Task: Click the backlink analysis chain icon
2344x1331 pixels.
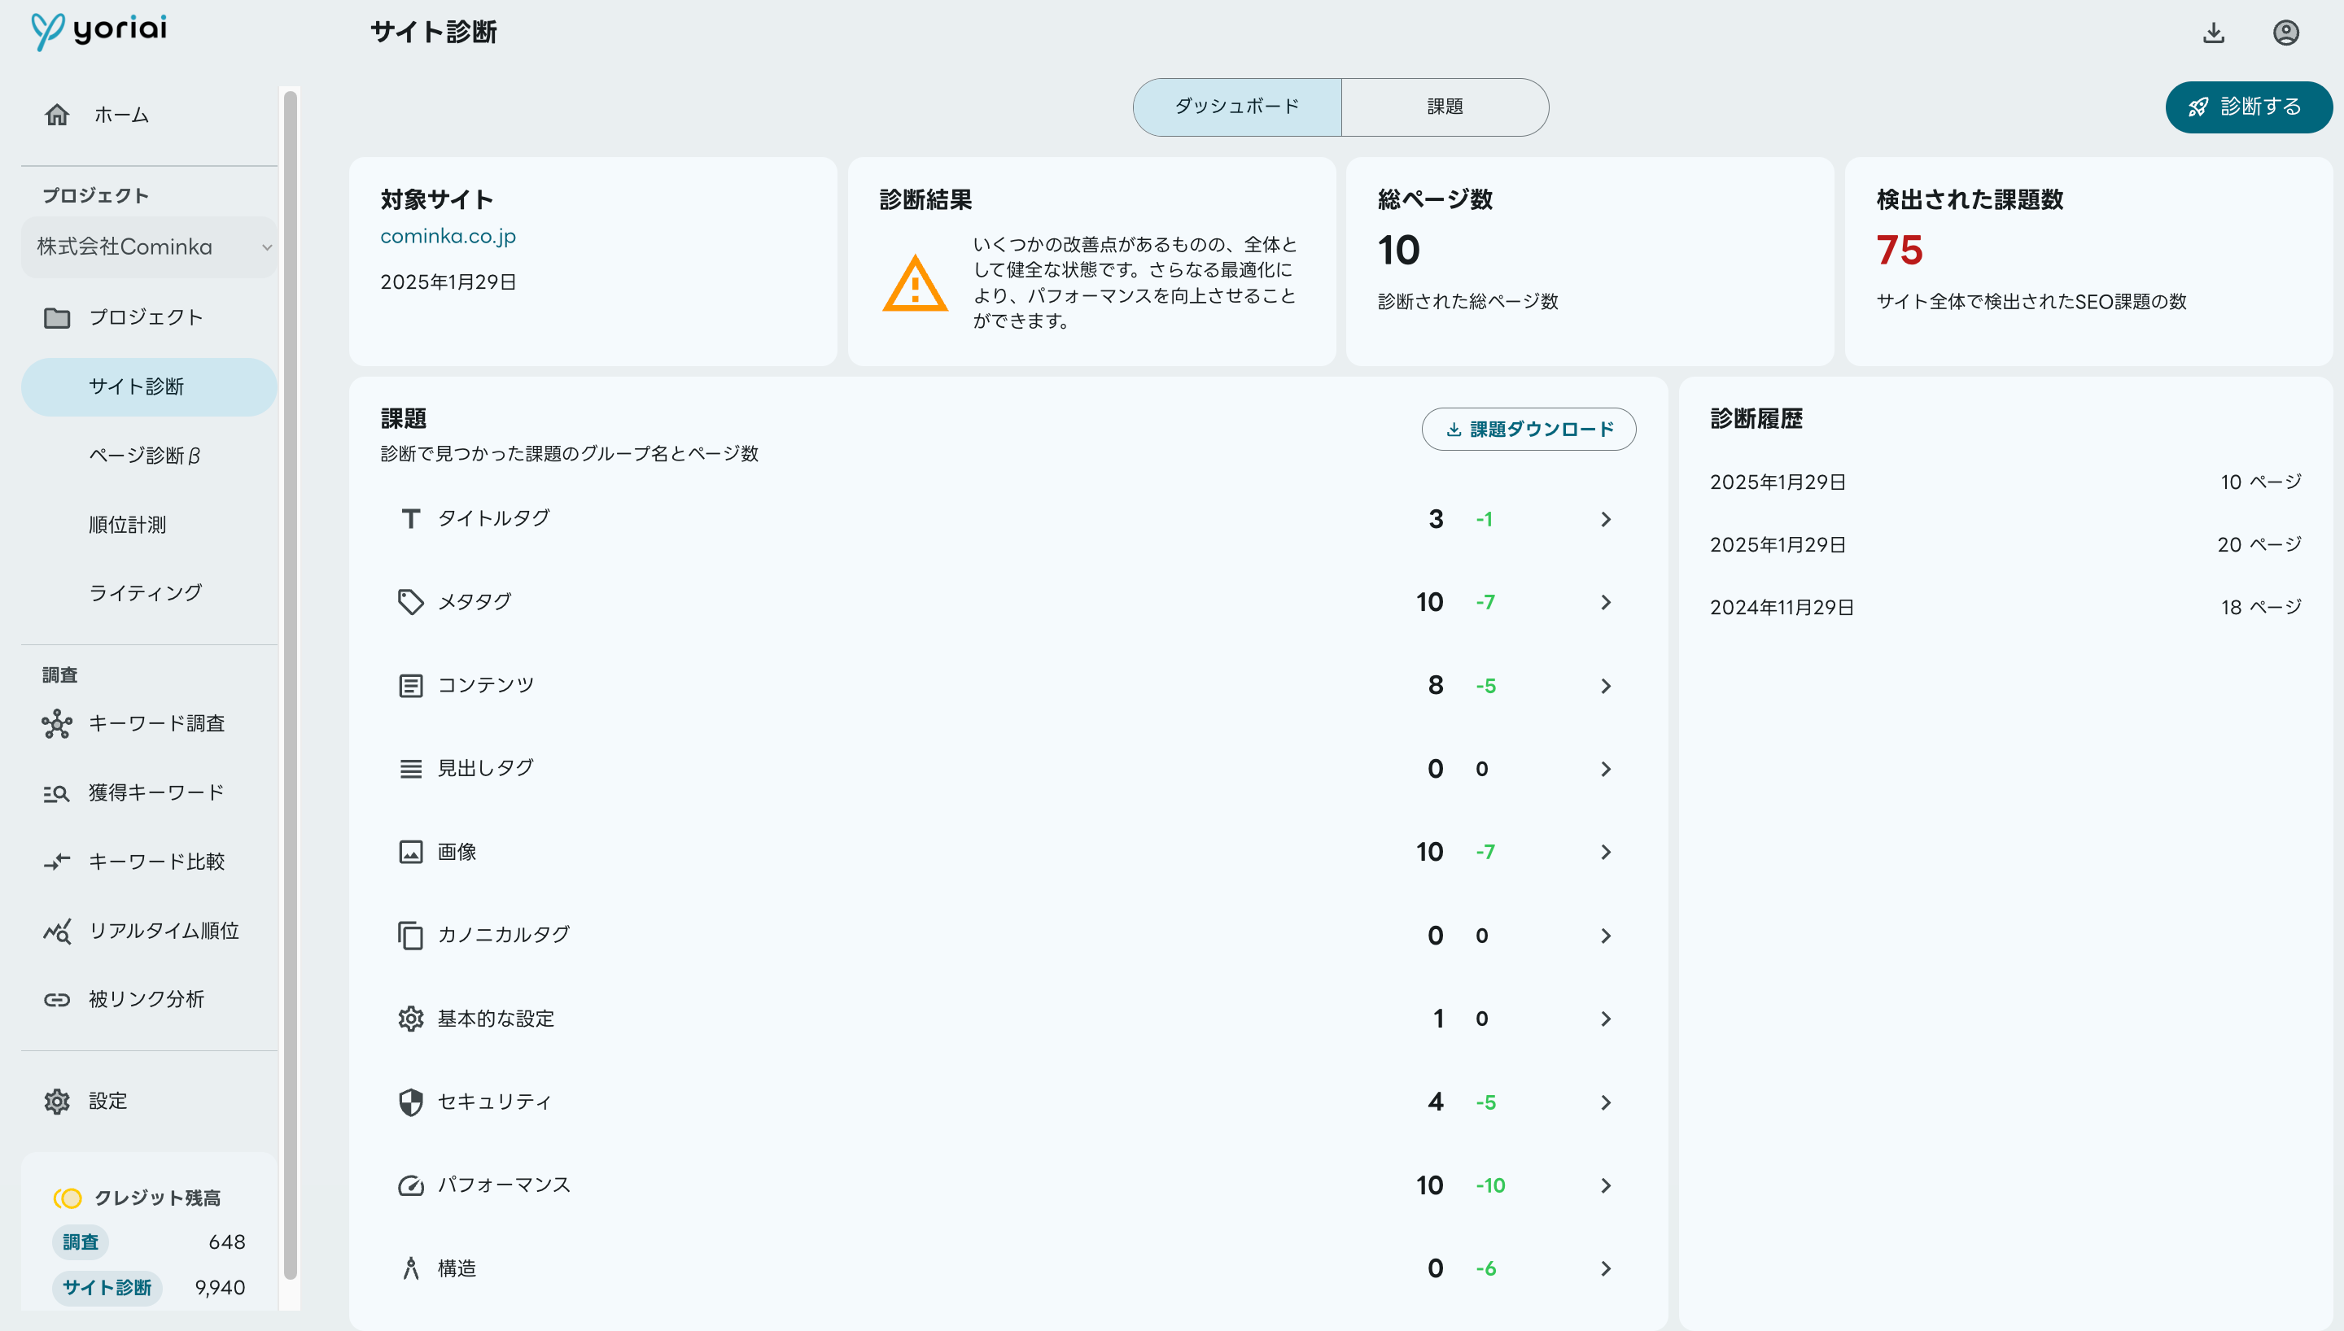Action: pyautogui.click(x=57, y=1000)
